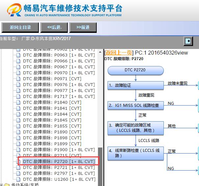
Task: Click flowchart step 1. 故障验证
Action: tap(136, 85)
